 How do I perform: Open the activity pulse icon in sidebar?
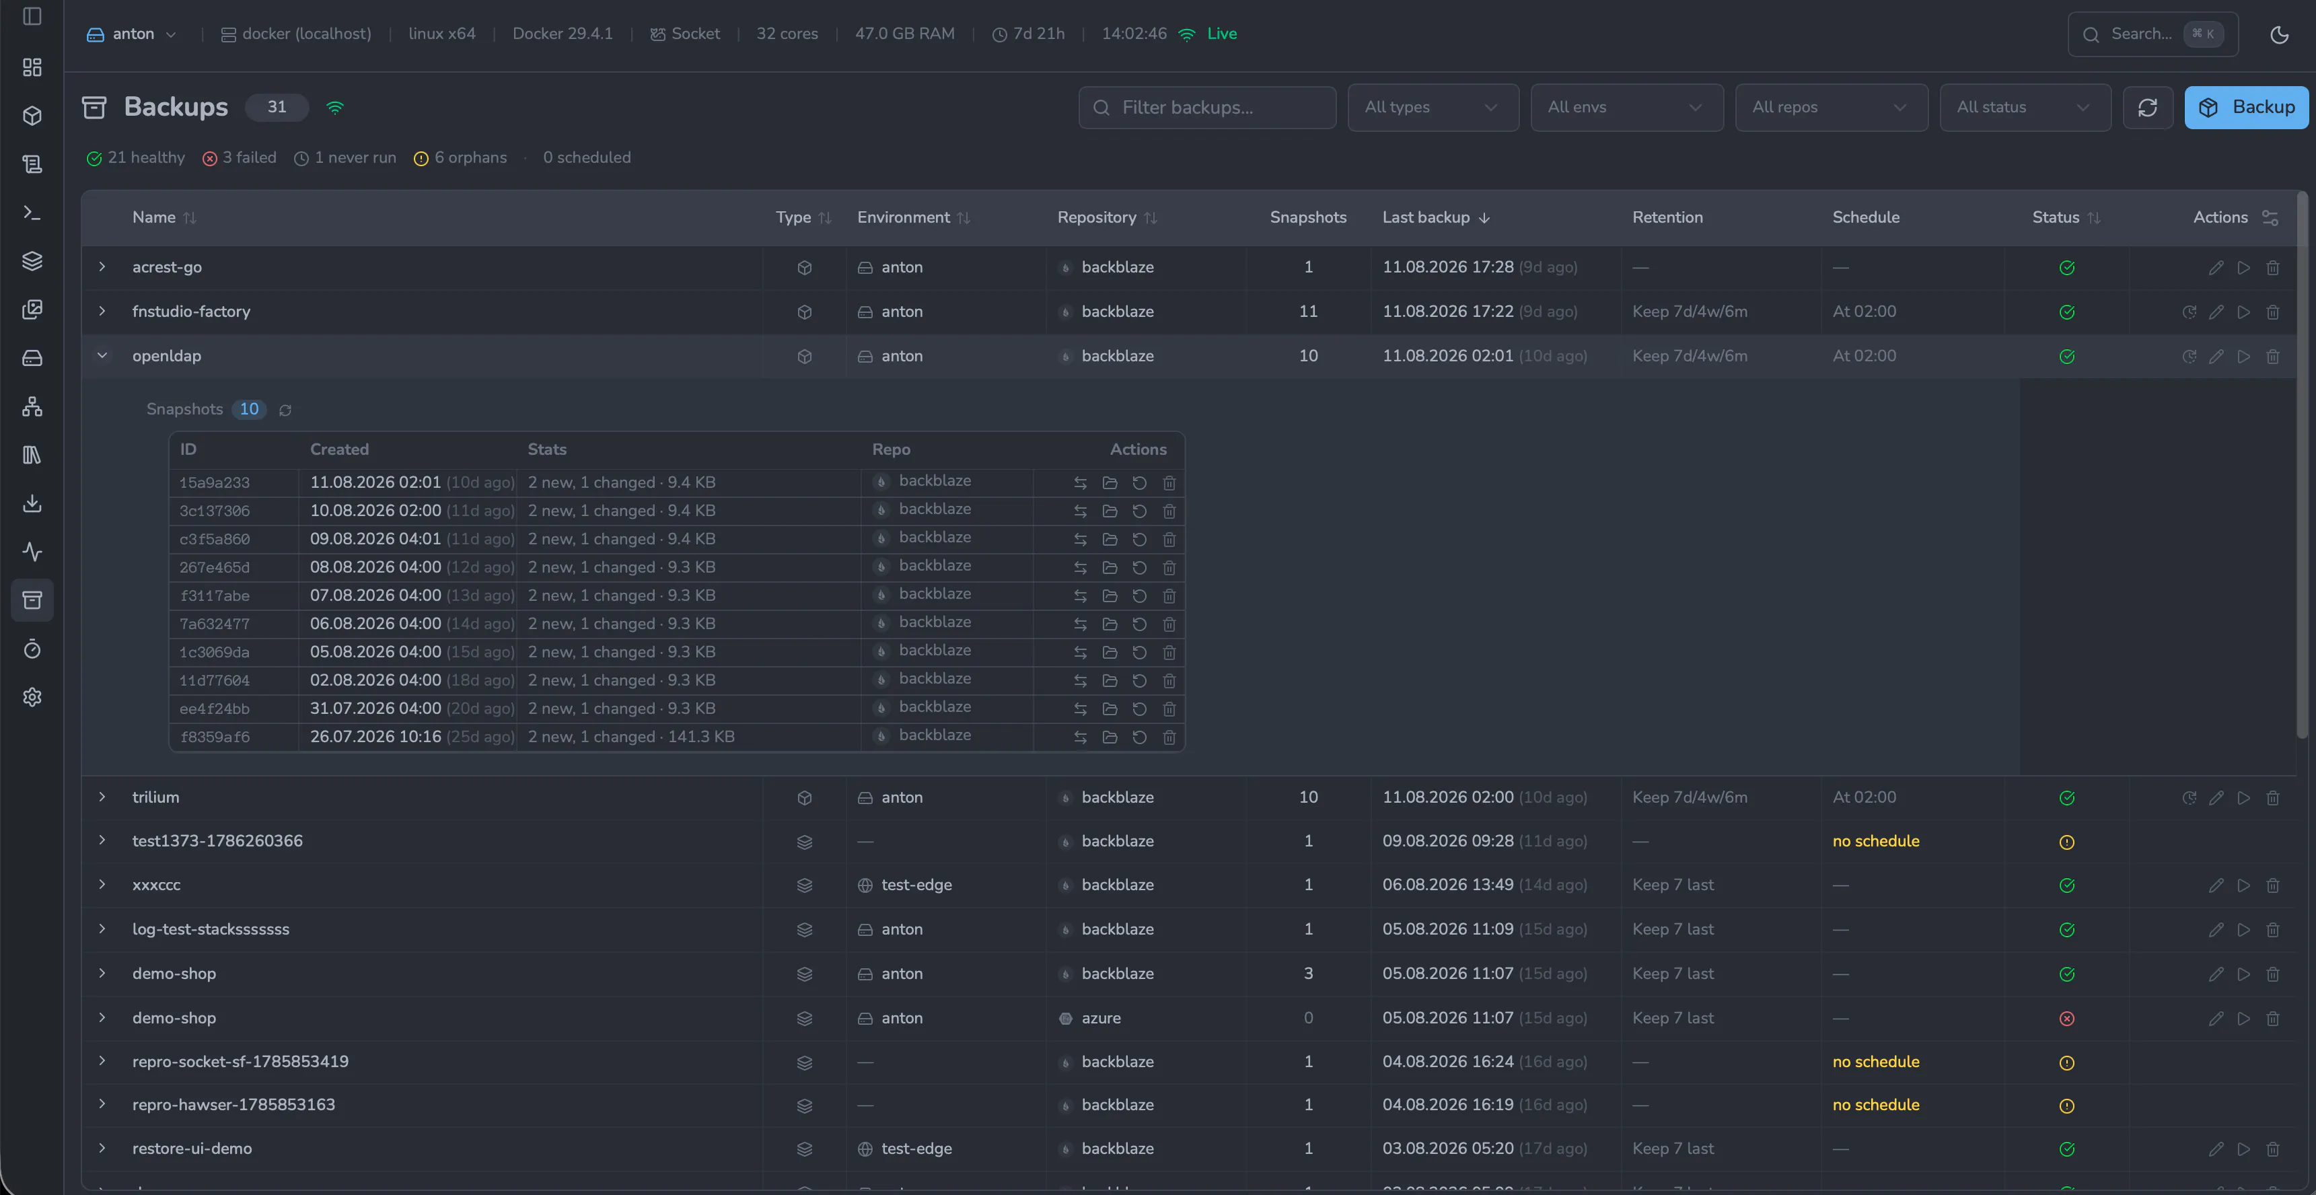point(32,551)
